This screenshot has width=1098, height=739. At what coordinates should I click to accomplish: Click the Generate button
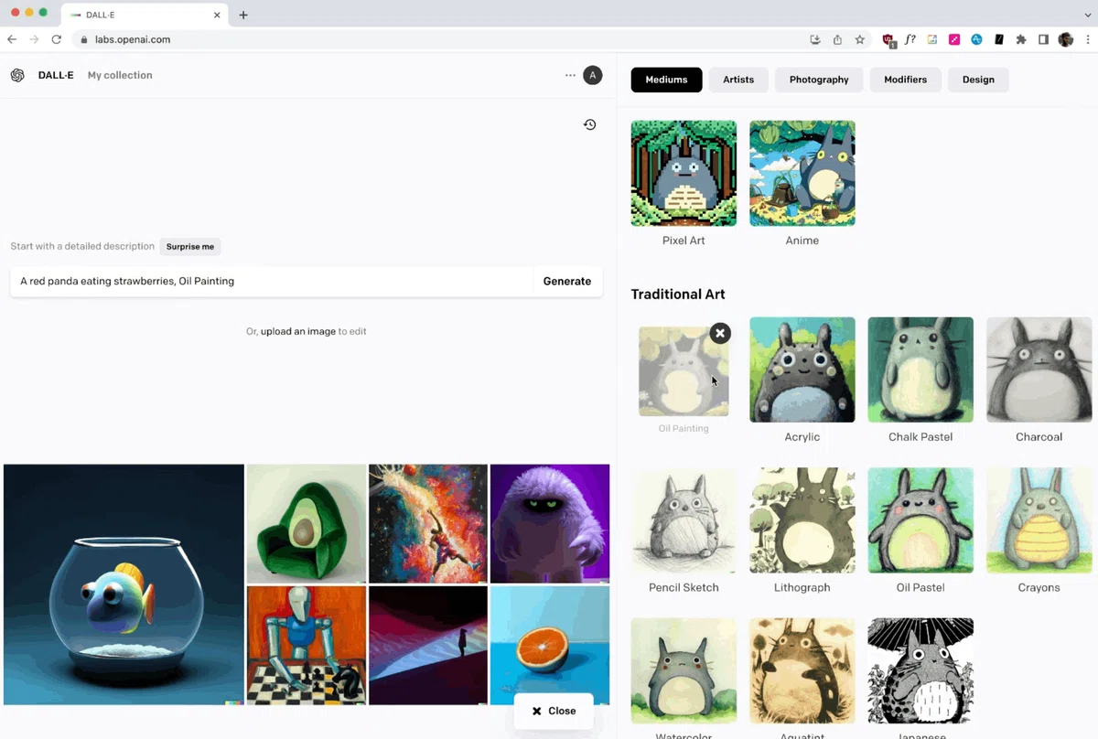(x=567, y=281)
